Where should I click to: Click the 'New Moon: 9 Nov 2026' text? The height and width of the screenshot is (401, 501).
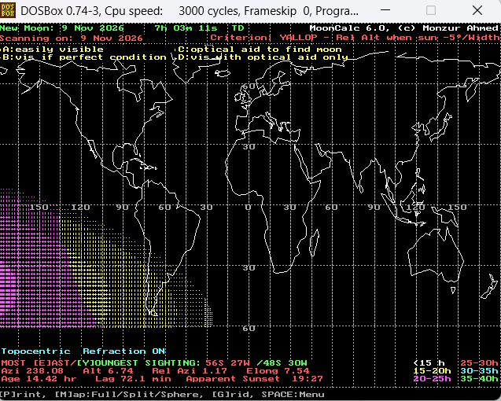[x=61, y=28]
